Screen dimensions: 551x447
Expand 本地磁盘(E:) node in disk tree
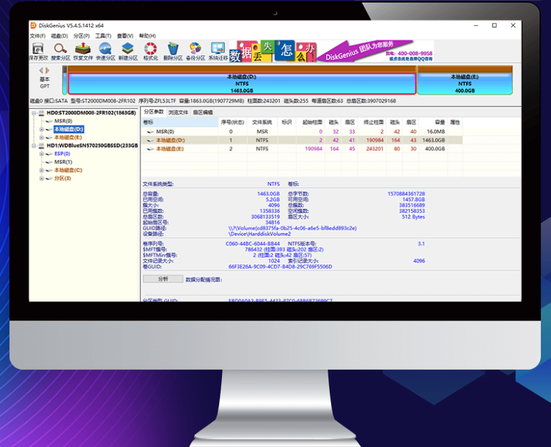pos(41,137)
